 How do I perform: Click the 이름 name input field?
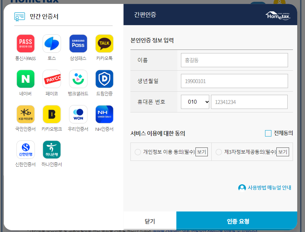(x=234, y=60)
